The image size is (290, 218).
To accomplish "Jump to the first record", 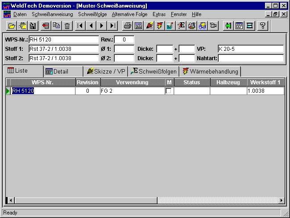I will coord(80,26).
